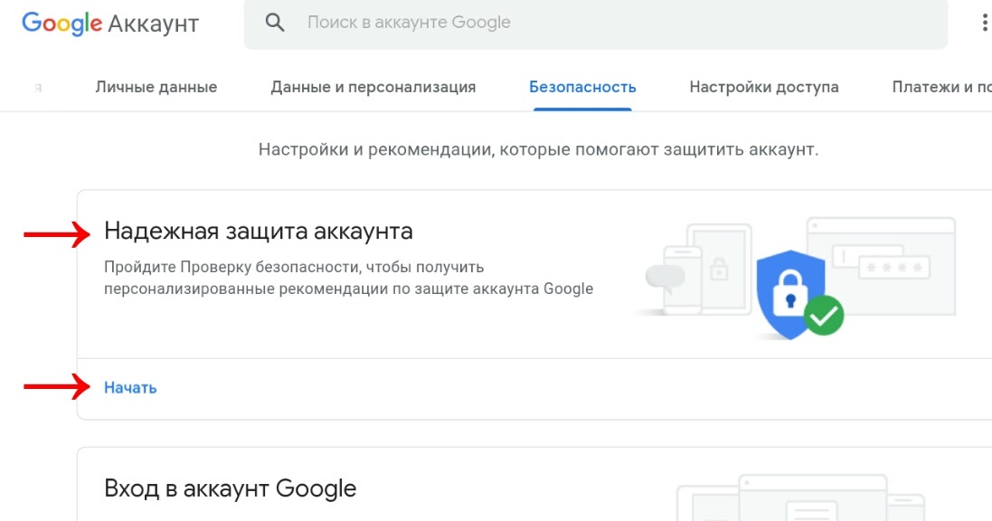Select the Безопасность tab
This screenshot has width=992, height=521.
point(581,86)
